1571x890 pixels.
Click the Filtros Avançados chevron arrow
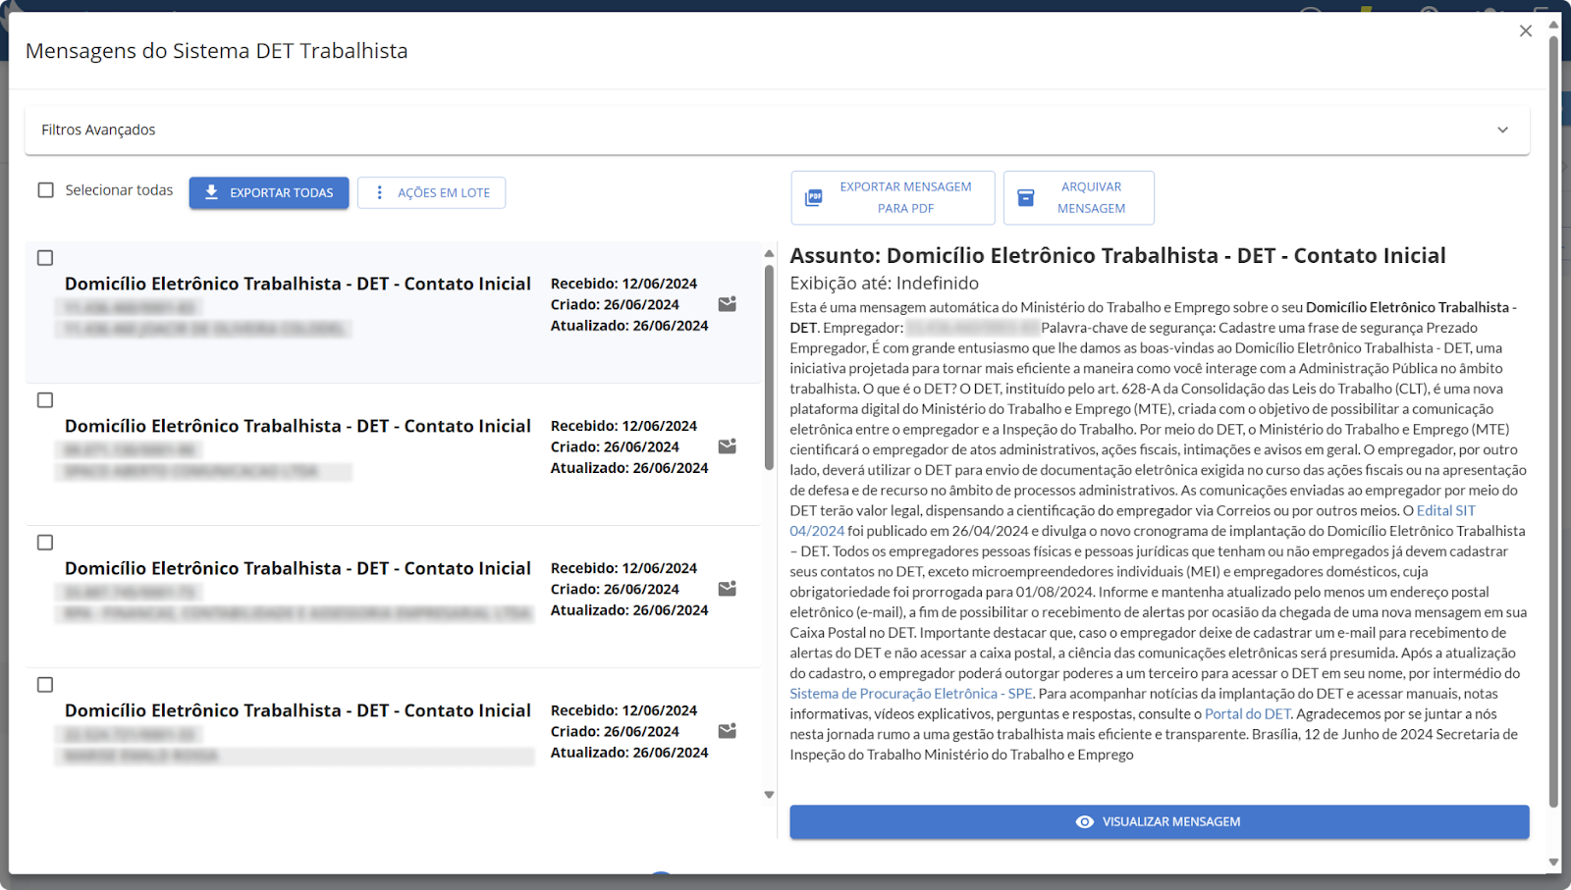click(1502, 130)
